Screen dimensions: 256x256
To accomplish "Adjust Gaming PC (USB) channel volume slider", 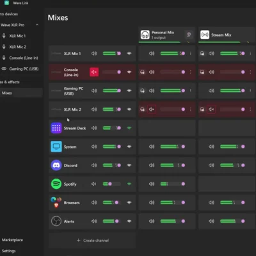I will [x=112, y=91].
